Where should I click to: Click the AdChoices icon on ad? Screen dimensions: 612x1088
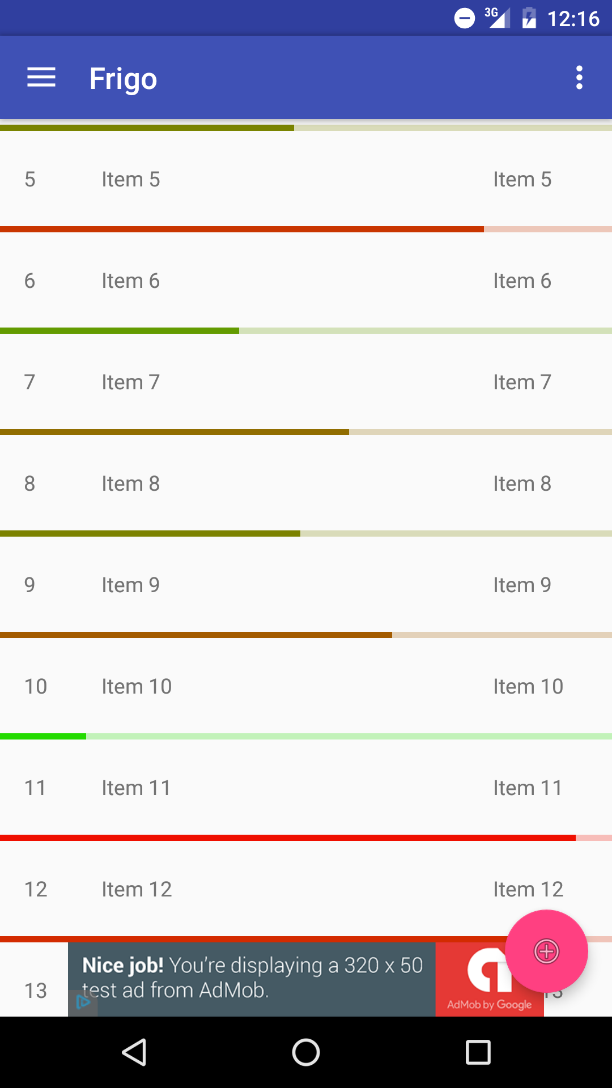click(83, 1002)
